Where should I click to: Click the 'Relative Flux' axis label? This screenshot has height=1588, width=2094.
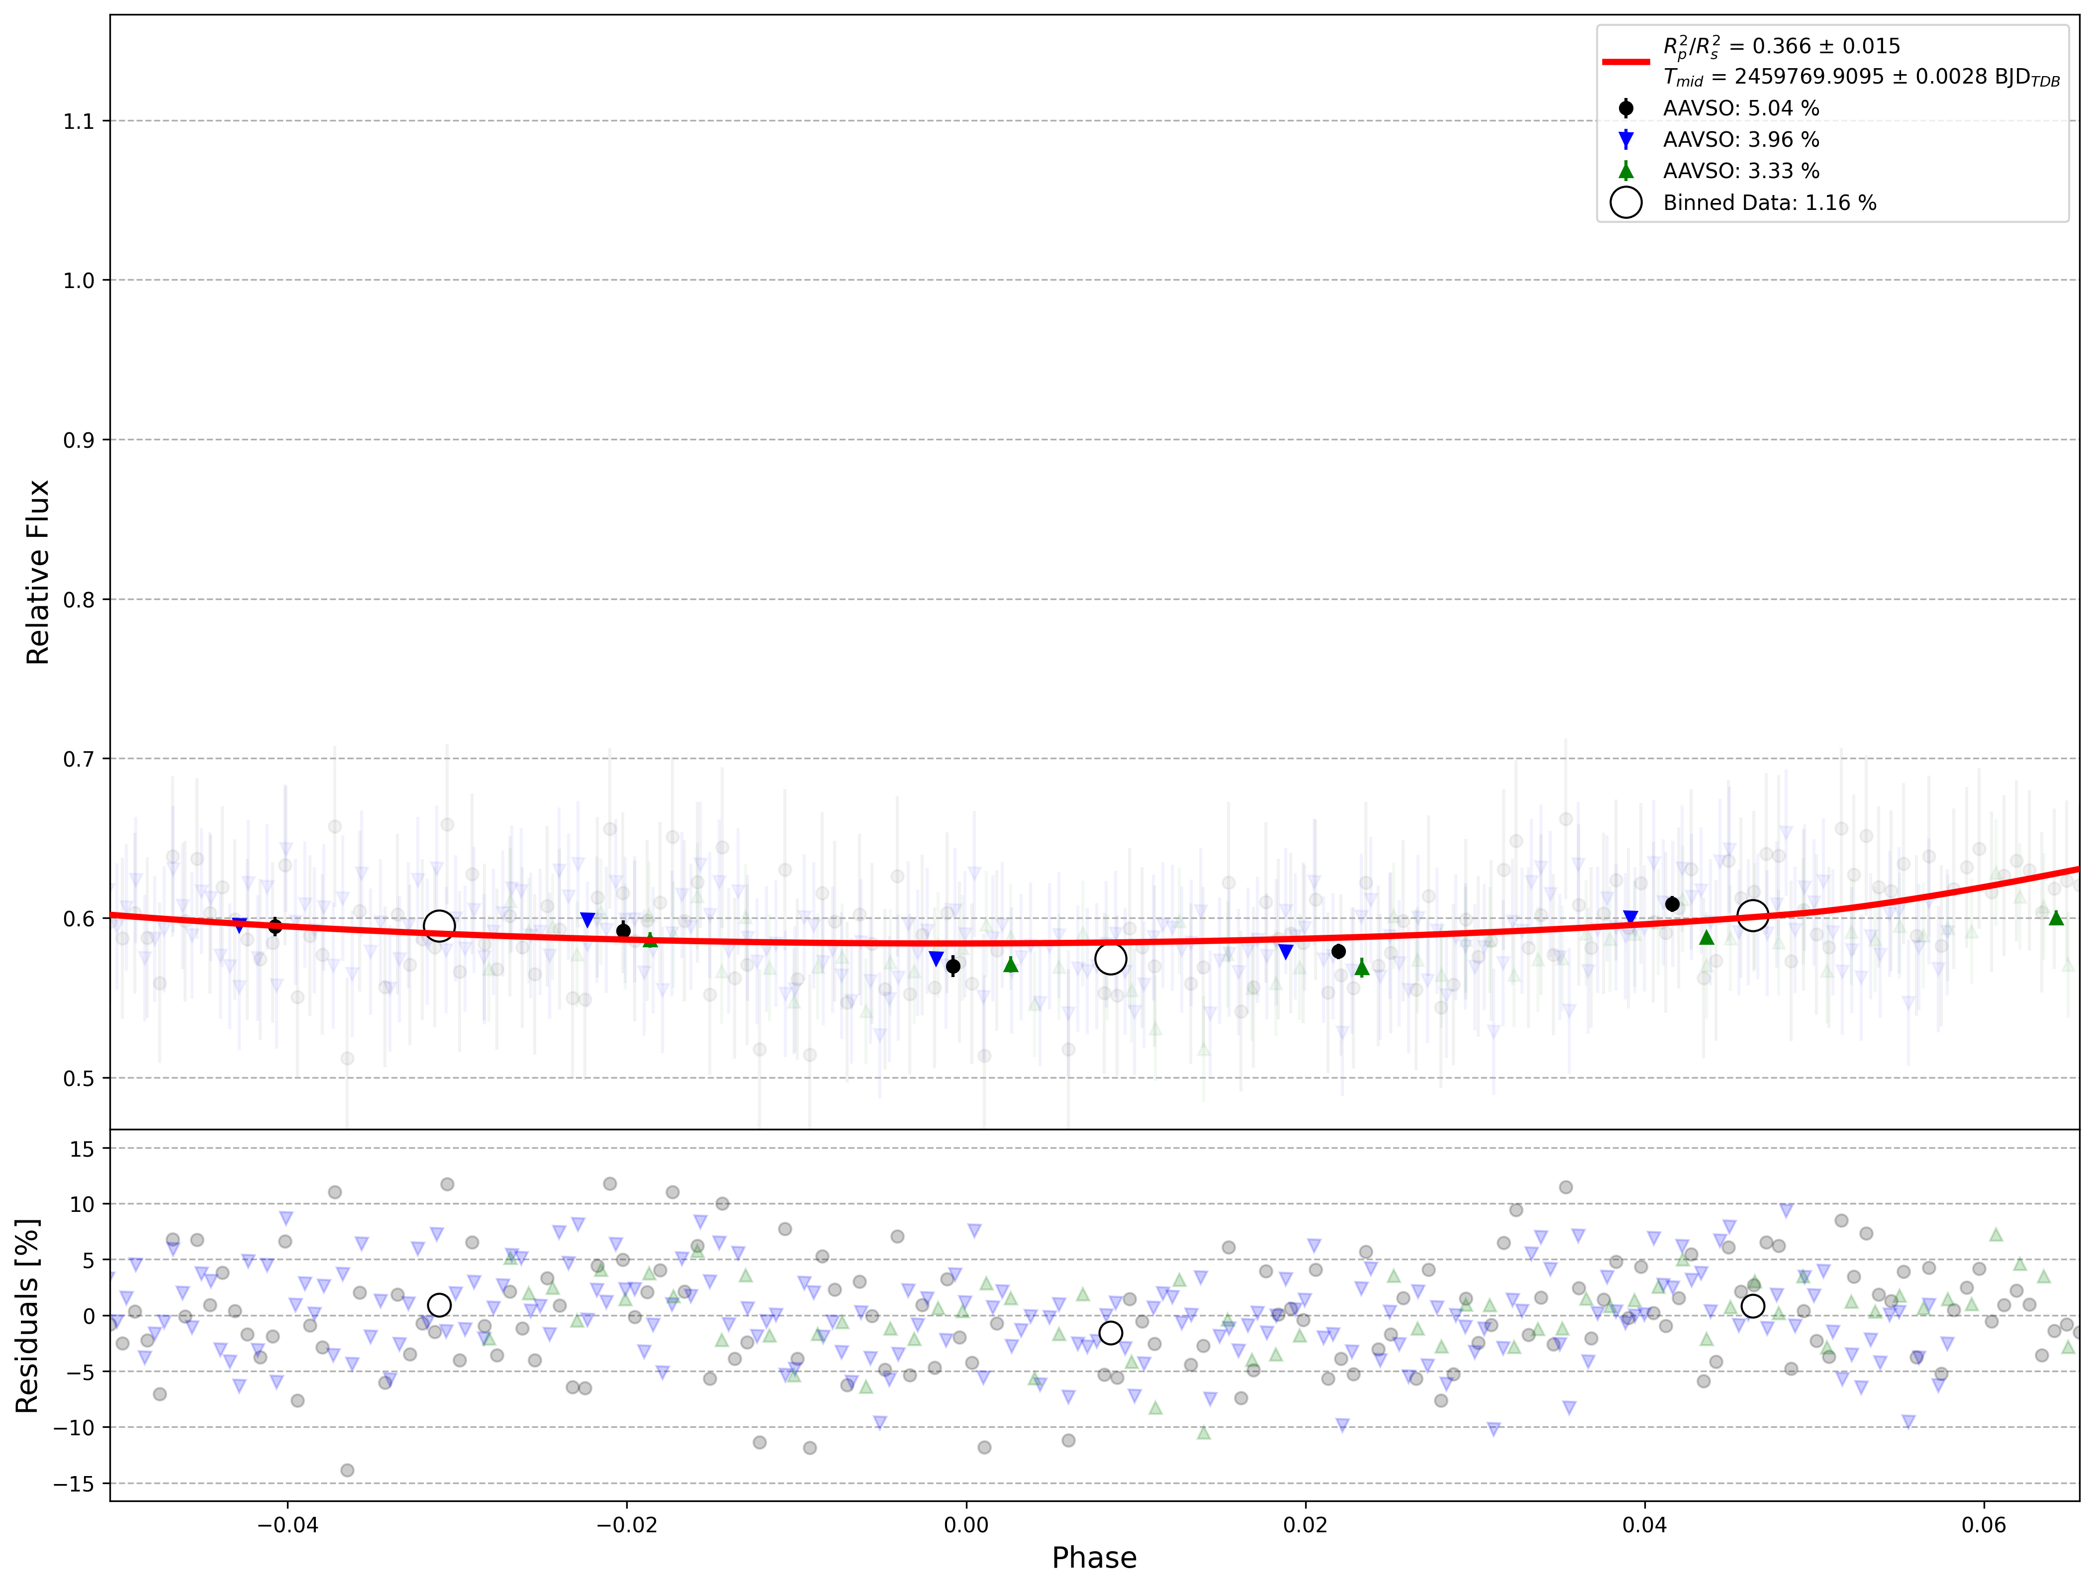coord(38,572)
